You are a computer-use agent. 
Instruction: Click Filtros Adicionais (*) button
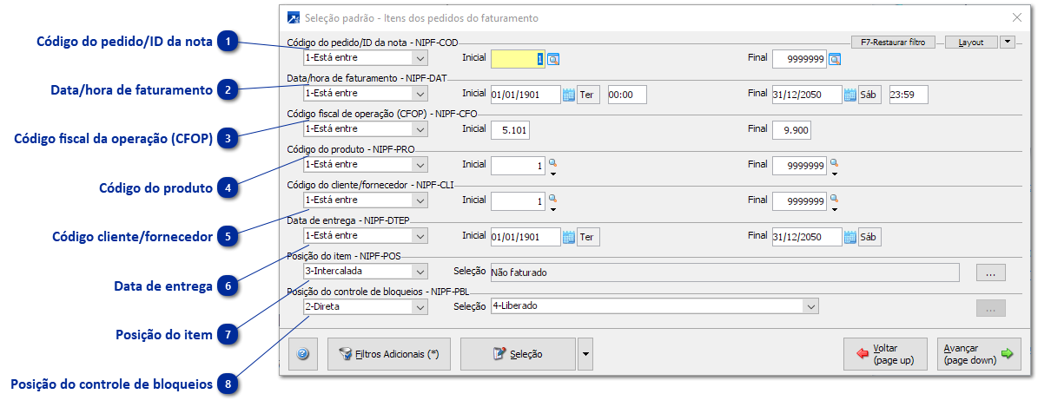tap(389, 354)
